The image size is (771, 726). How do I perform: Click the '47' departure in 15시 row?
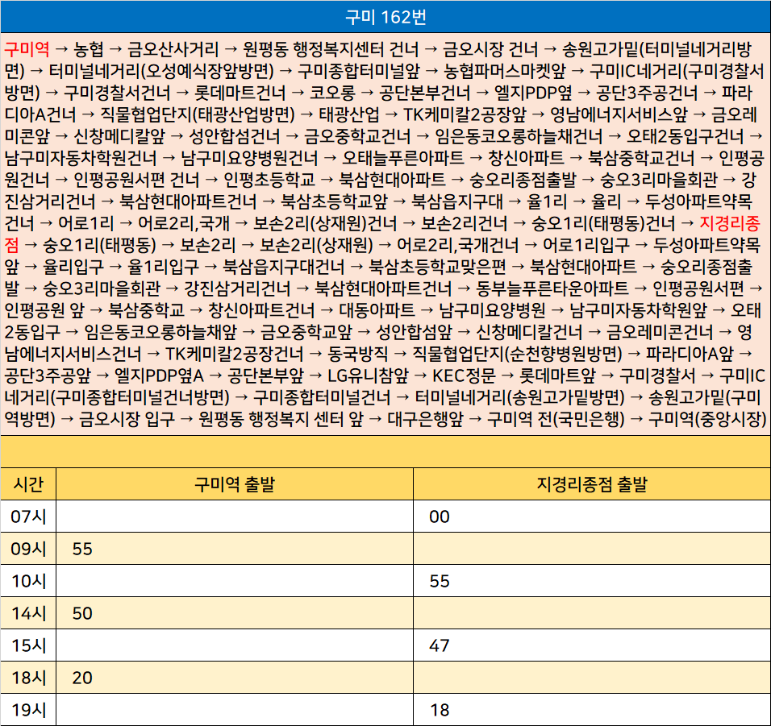(439, 645)
